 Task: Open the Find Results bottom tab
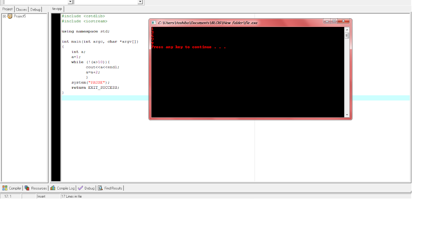click(x=110, y=188)
